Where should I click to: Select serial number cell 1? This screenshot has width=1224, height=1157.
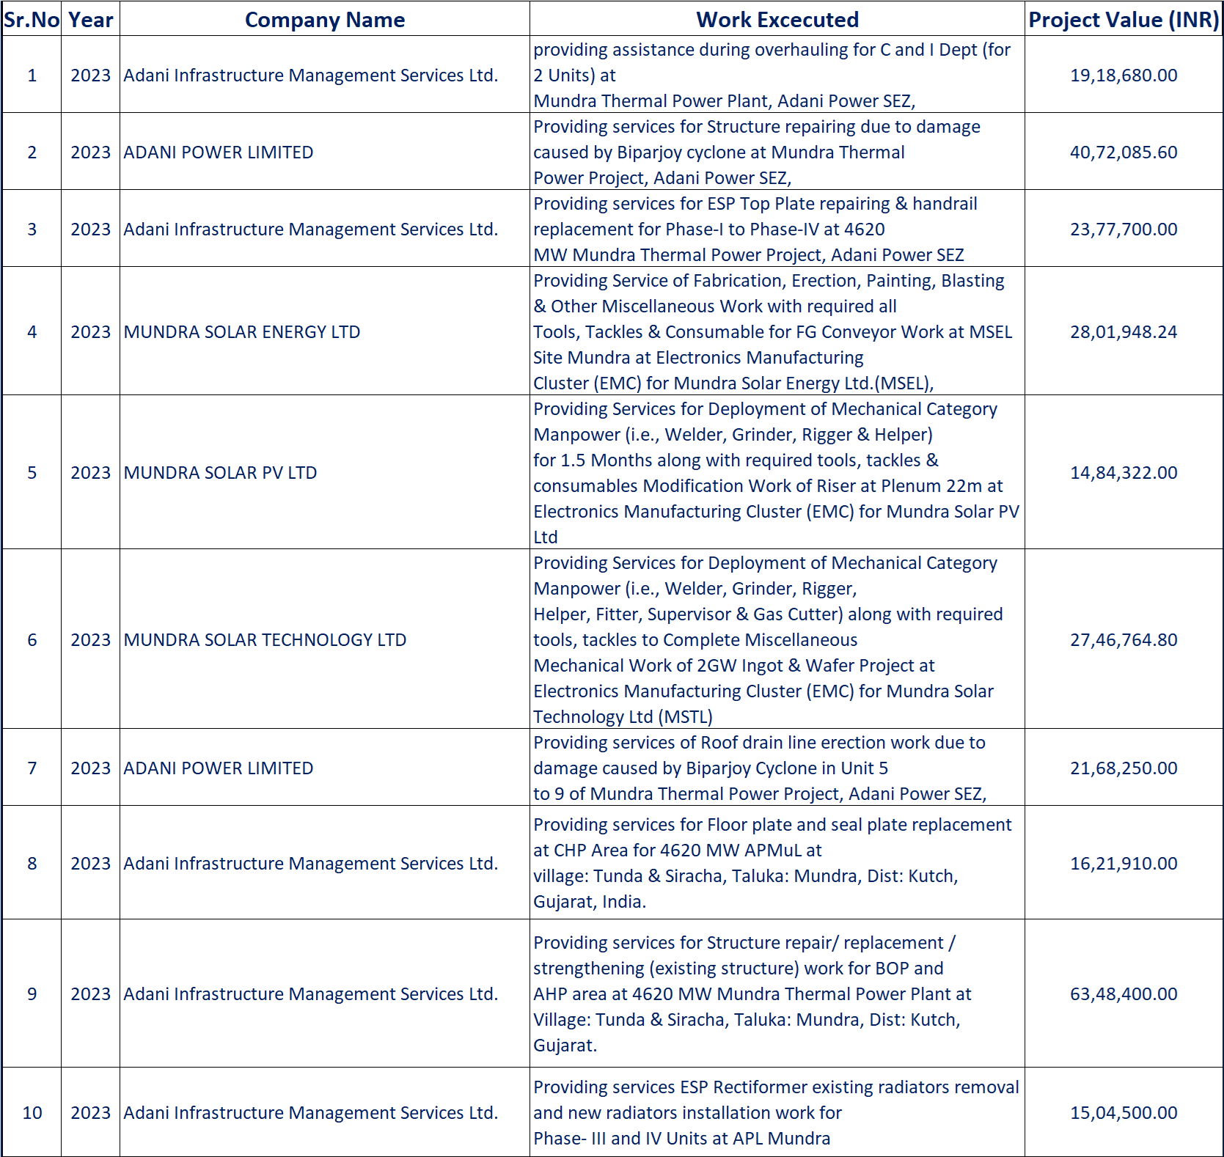click(32, 75)
